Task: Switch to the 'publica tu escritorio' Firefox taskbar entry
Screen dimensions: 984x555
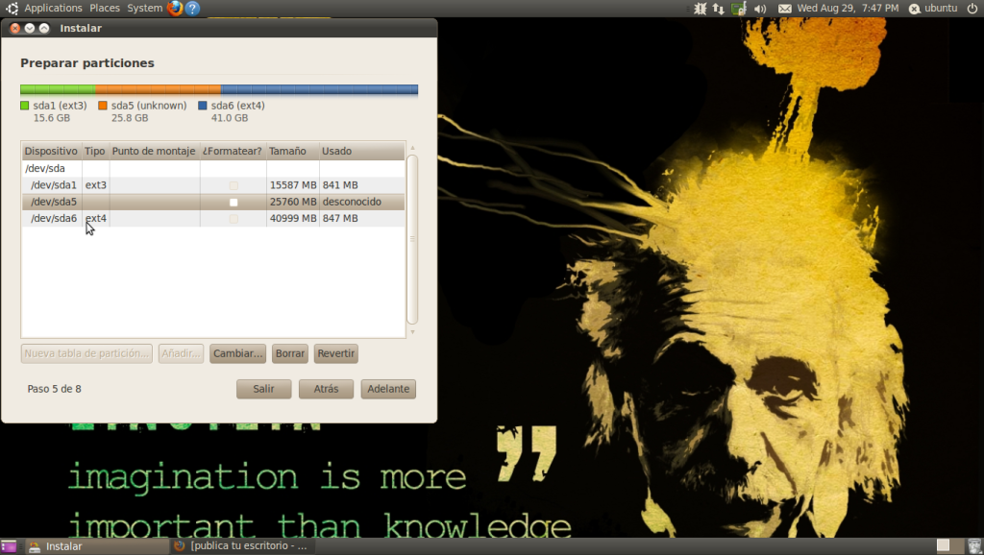Action: (x=241, y=546)
